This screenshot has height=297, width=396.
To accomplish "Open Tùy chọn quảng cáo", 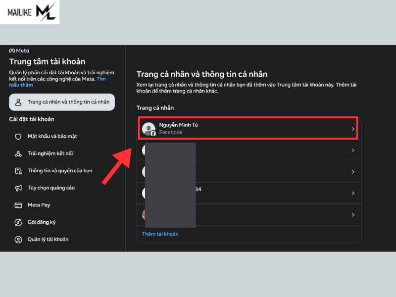I will click(51, 188).
